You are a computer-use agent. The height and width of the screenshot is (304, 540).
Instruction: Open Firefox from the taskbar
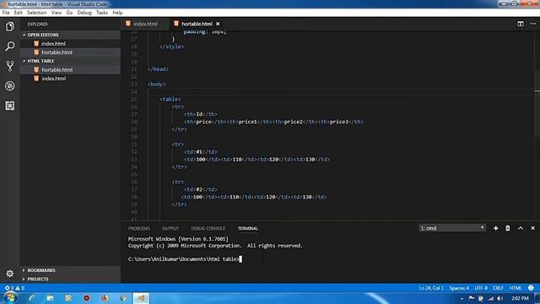click(105, 298)
